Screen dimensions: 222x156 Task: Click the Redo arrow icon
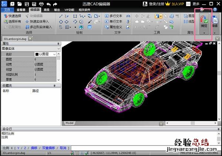(54, 4)
